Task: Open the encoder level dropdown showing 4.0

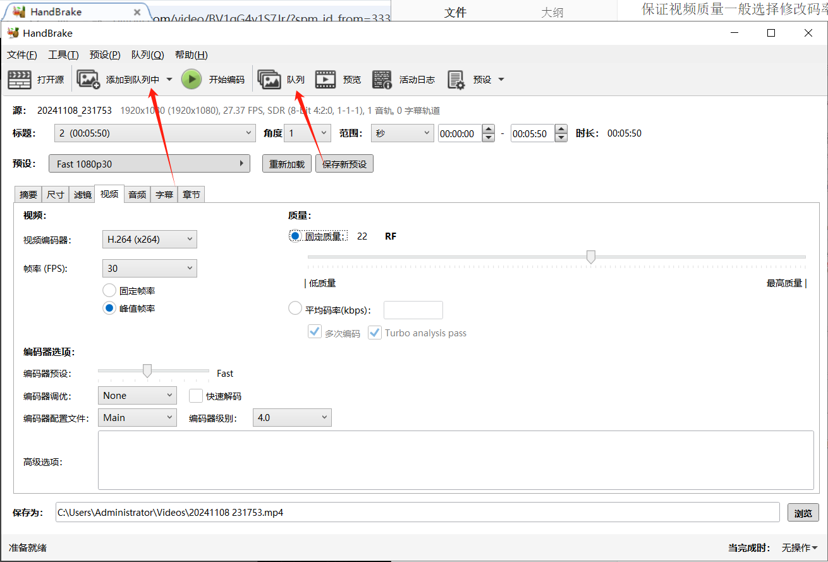Action: [292, 418]
